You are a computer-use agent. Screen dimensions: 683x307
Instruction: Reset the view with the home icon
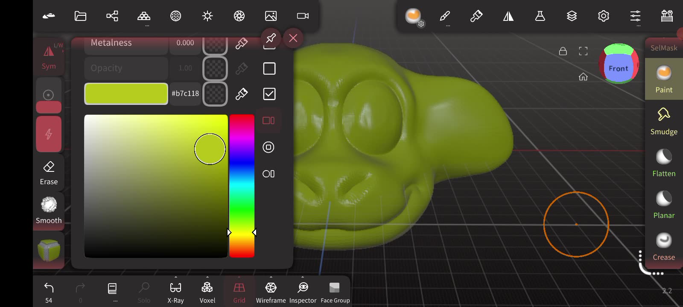point(583,77)
